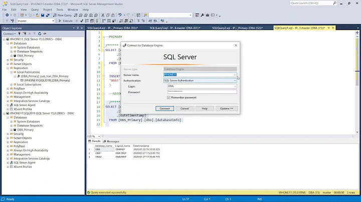Image resolution: width=361 pixels, height=202 pixels.
Task: Click the Cancel button in dialog
Action: click(185, 108)
